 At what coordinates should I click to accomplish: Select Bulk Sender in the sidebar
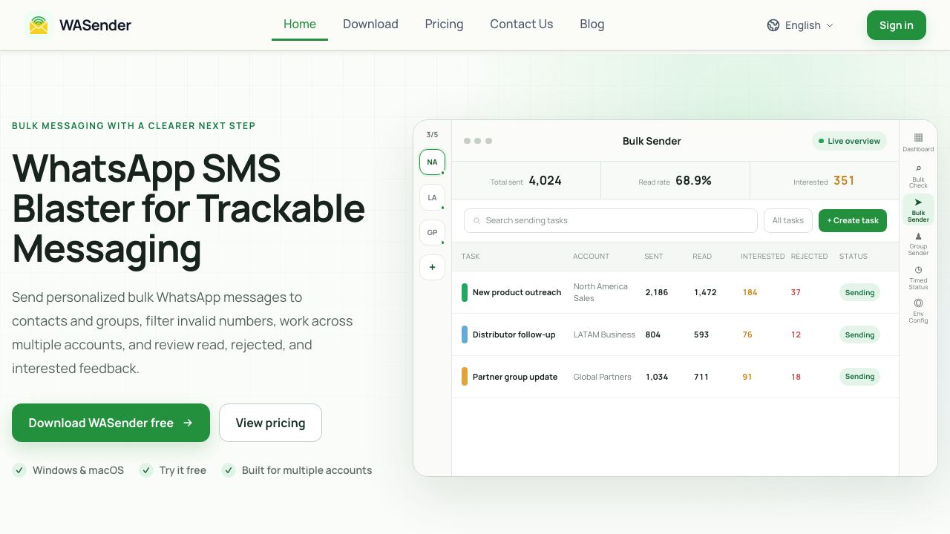(x=918, y=211)
